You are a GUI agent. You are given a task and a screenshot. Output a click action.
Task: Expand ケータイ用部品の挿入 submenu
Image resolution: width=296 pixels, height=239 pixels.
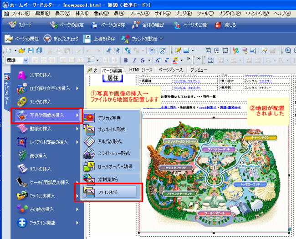click(47, 182)
